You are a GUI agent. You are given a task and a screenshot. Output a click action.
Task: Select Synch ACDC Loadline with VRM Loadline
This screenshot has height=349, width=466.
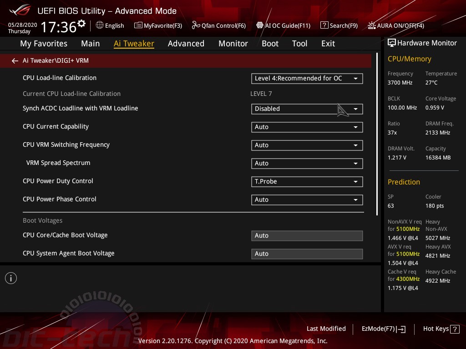(80, 108)
